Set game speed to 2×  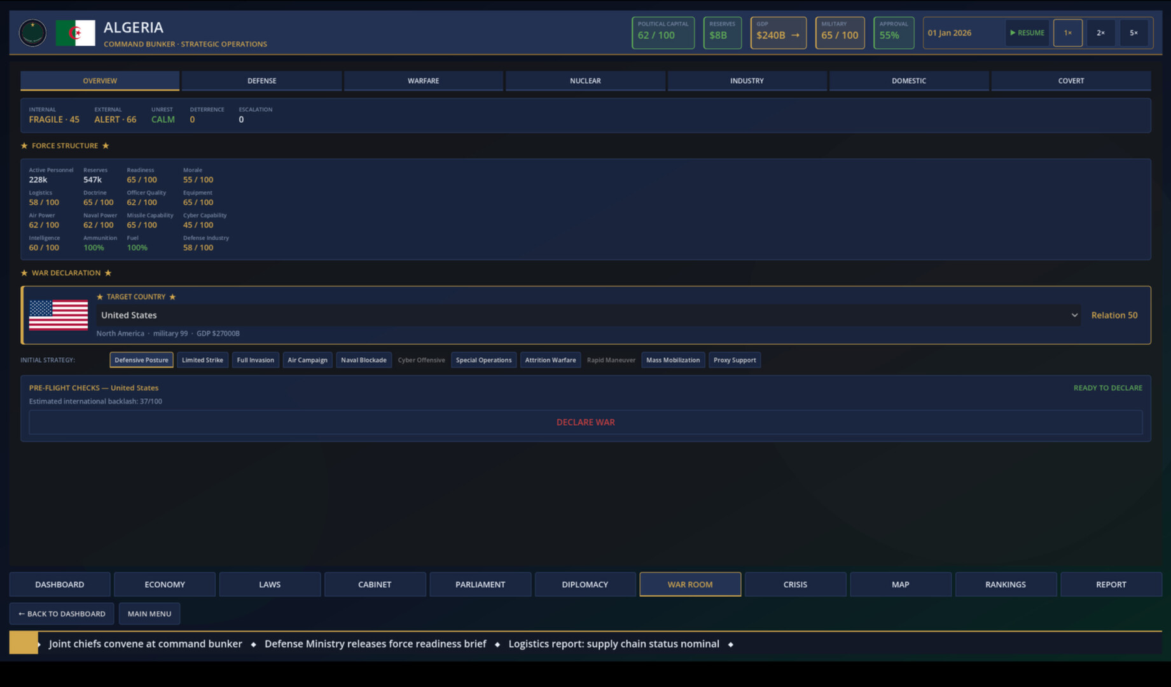1100,33
